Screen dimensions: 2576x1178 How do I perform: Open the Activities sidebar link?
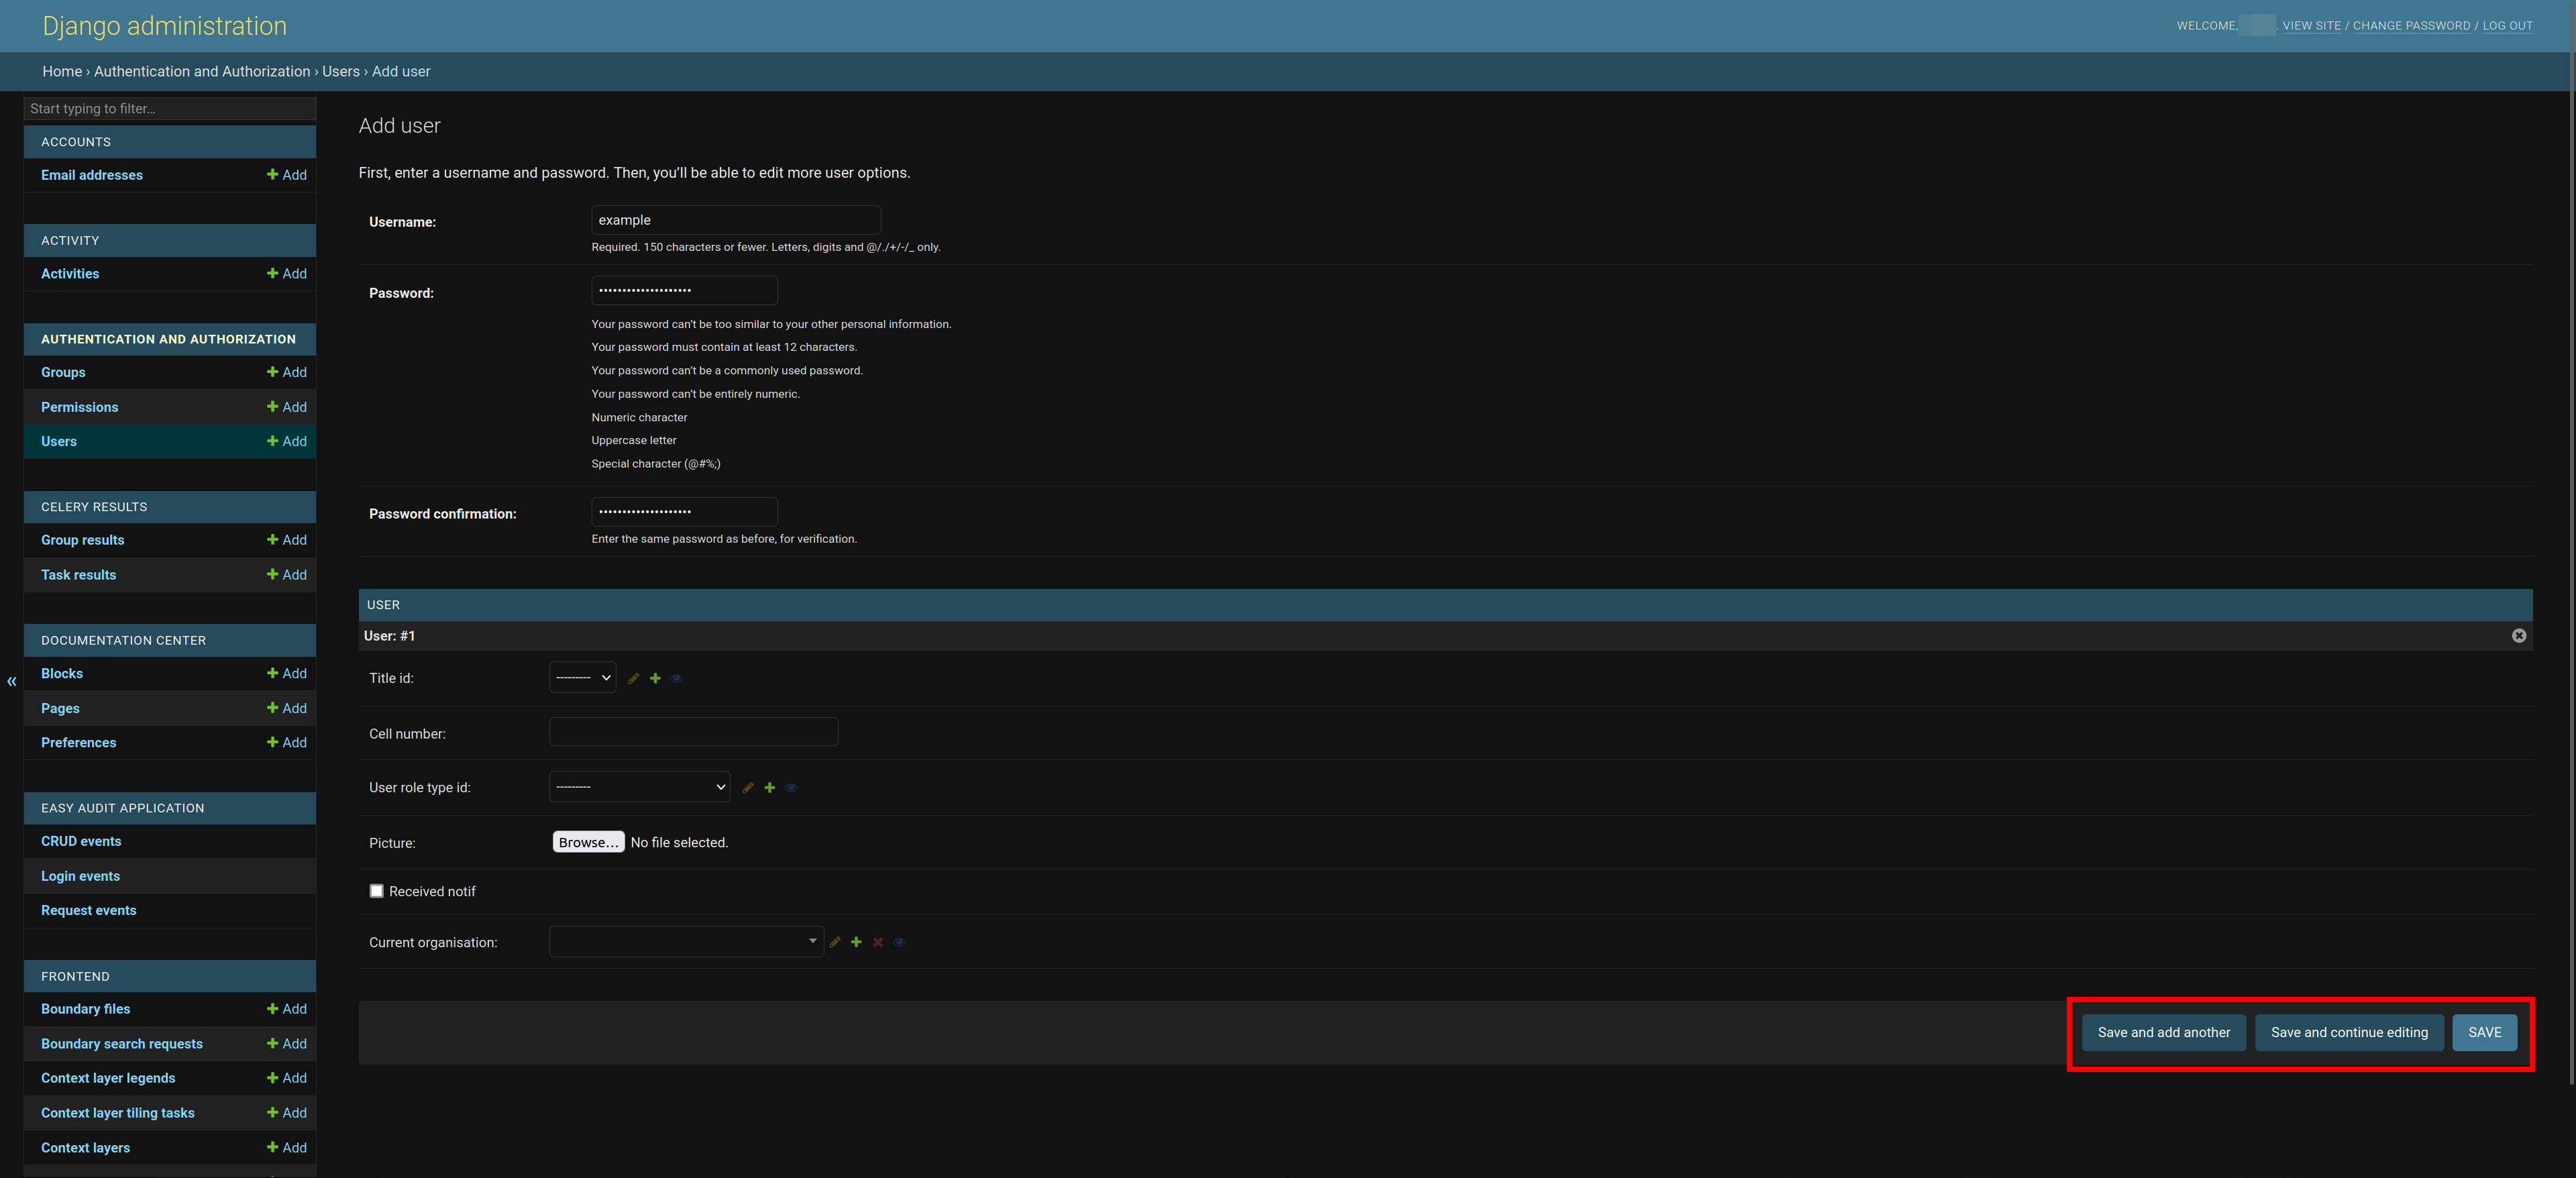[x=70, y=274]
